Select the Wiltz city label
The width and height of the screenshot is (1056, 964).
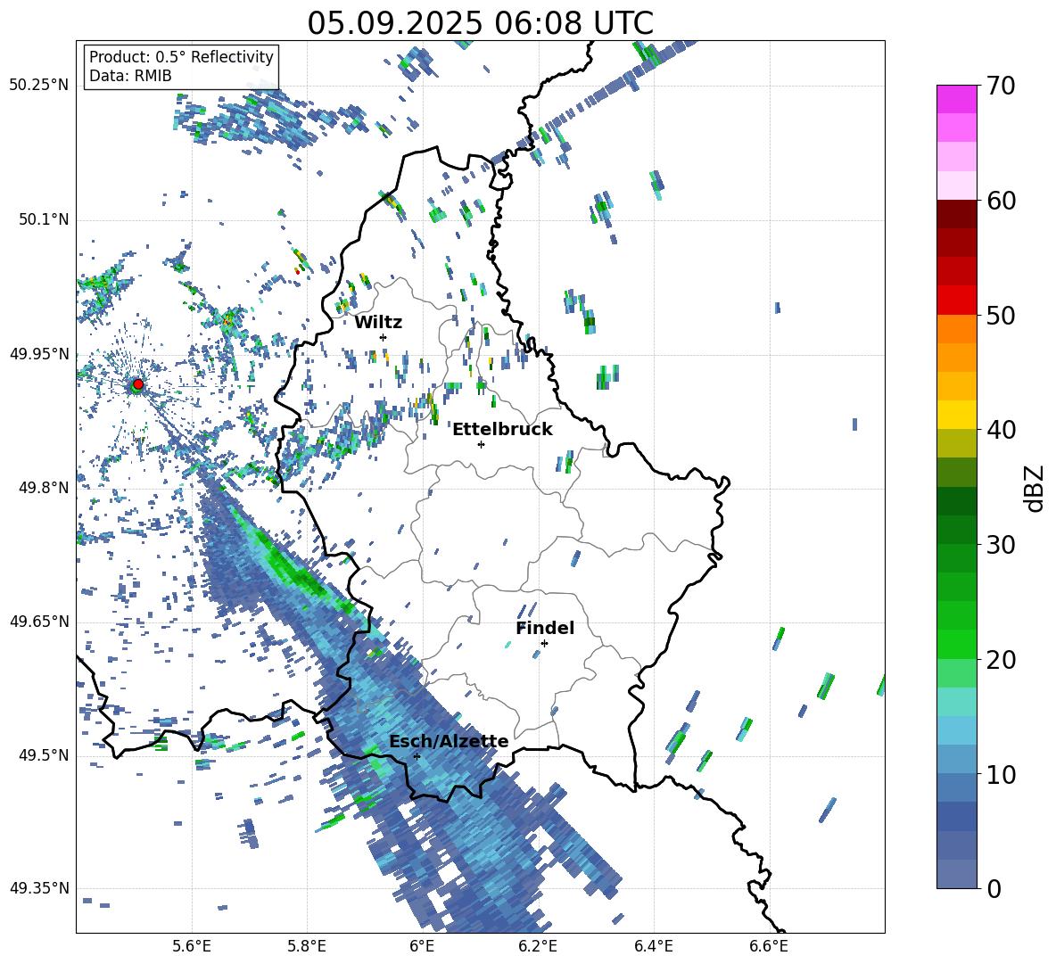tap(378, 323)
